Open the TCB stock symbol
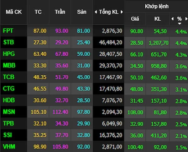188x152 pixels. (x=9, y=77)
